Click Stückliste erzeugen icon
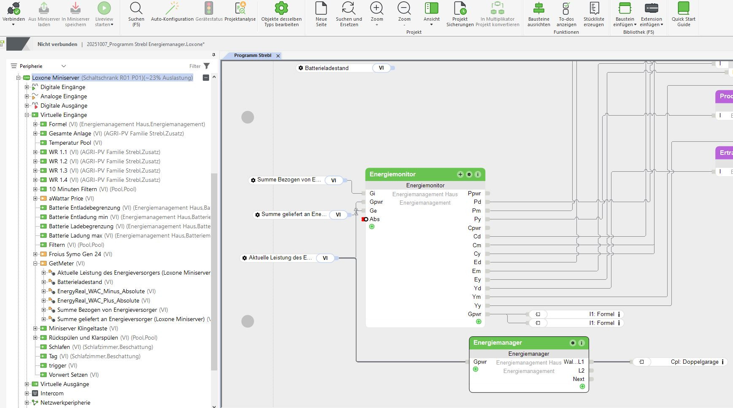 pos(594,8)
